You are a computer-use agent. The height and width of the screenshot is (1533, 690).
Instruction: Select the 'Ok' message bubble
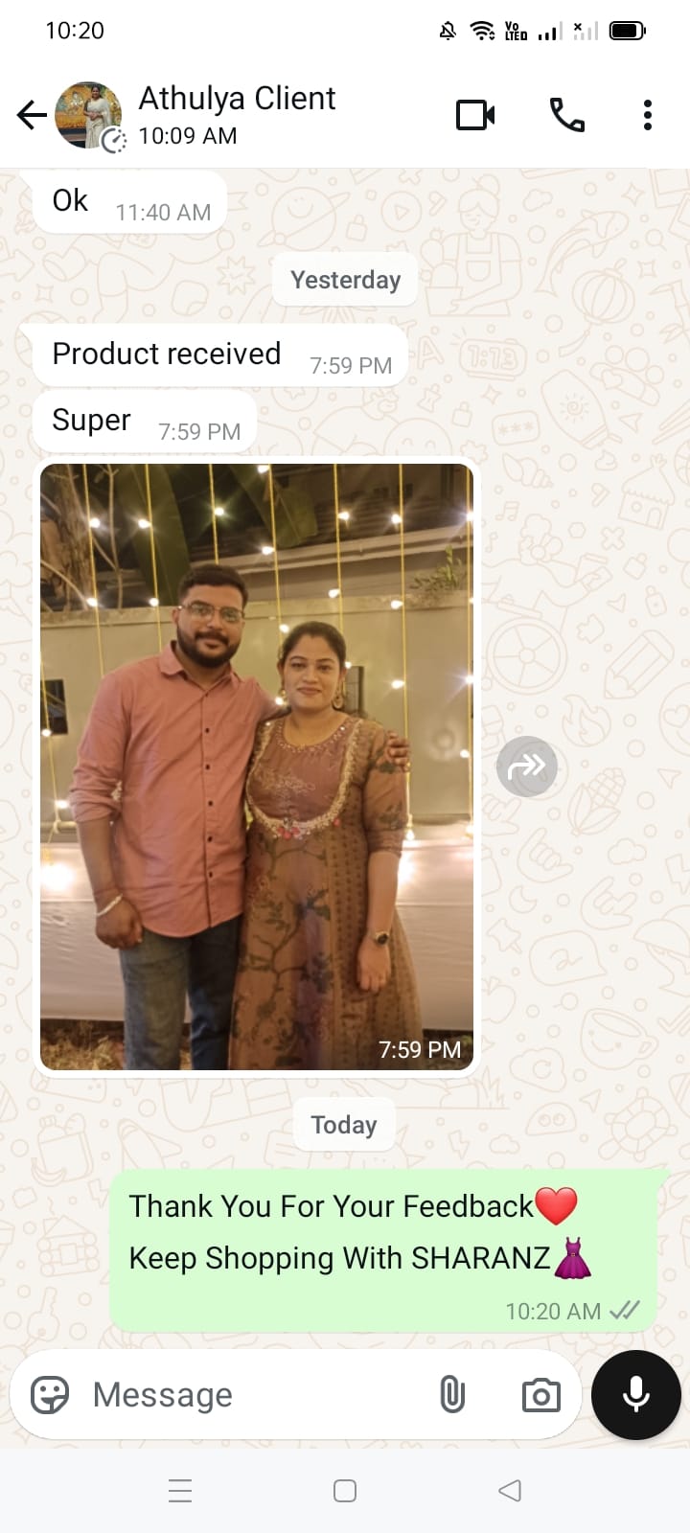(x=130, y=202)
